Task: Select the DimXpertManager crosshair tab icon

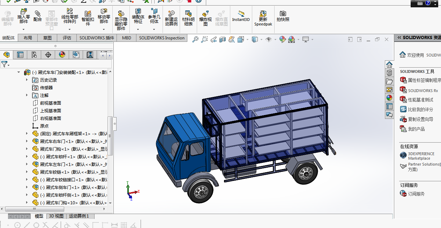Action: tap(48, 55)
